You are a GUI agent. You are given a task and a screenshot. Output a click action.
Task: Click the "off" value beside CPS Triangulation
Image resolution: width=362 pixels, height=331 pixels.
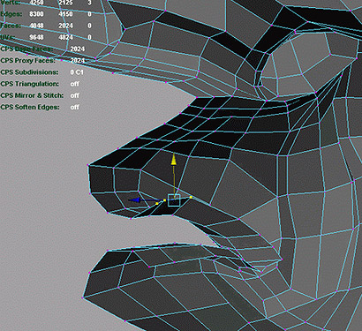pyautogui.click(x=75, y=84)
